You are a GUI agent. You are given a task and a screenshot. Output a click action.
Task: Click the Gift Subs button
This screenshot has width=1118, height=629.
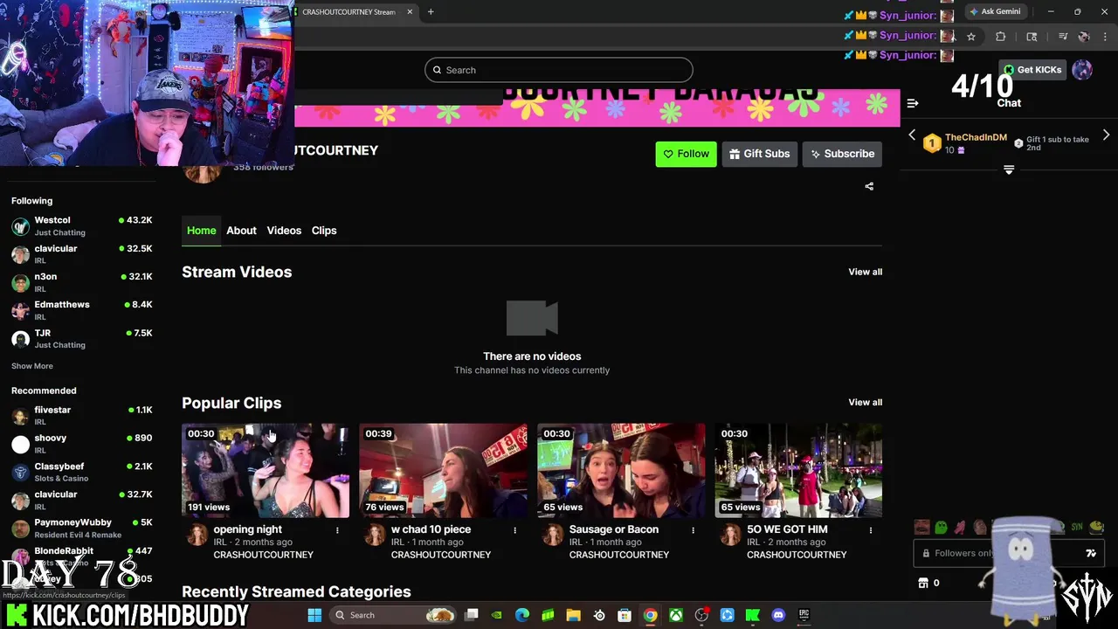(x=759, y=154)
